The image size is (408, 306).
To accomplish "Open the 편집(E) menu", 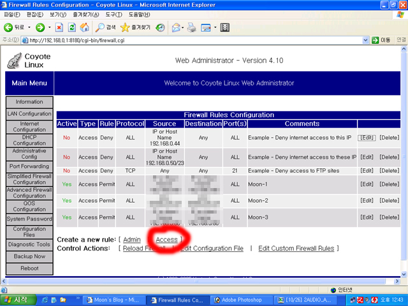I will (x=34, y=15).
